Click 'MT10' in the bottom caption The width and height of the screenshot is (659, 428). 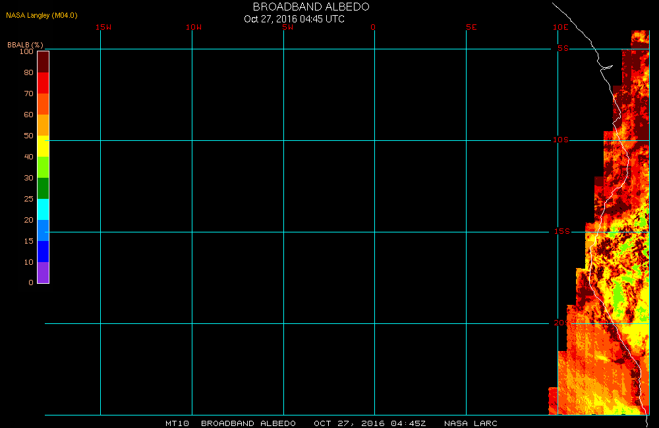coord(177,423)
